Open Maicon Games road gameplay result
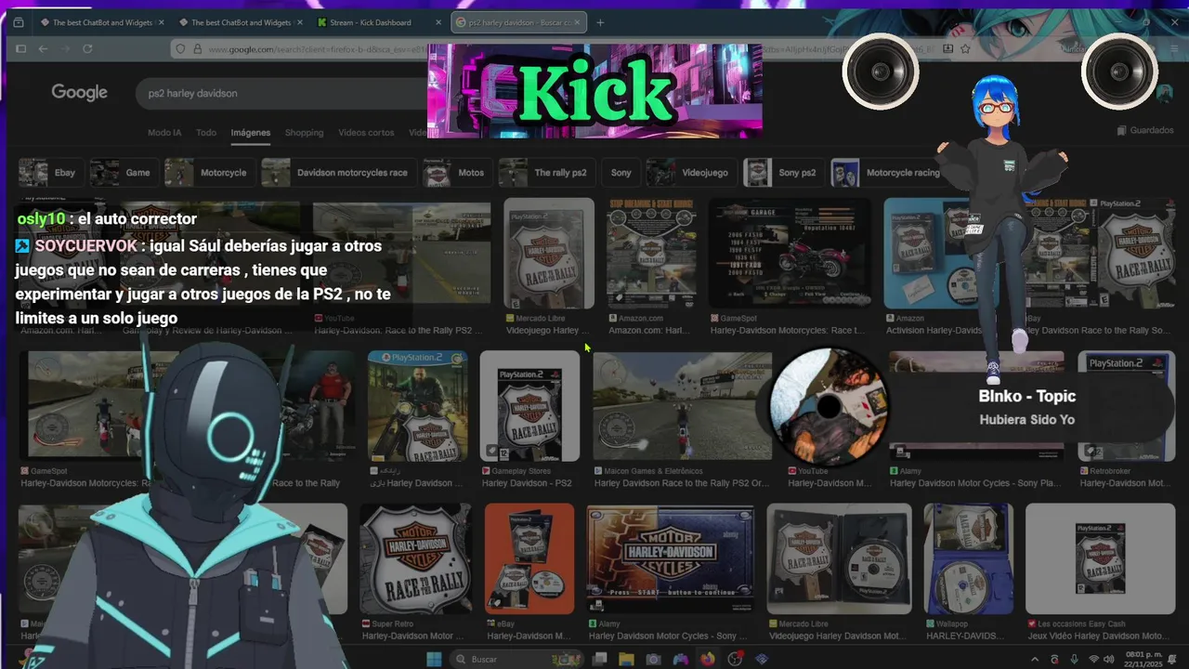Image resolution: width=1189 pixels, height=669 pixels. click(x=682, y=406)
